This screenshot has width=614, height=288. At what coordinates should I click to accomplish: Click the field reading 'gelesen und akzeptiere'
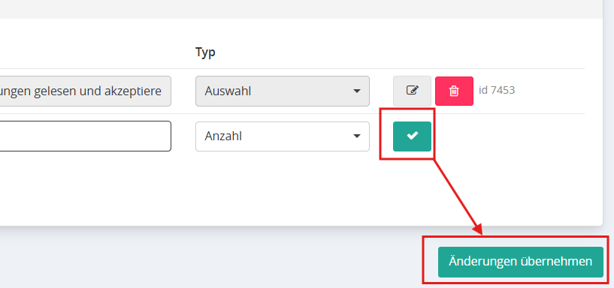coord(86,91)
